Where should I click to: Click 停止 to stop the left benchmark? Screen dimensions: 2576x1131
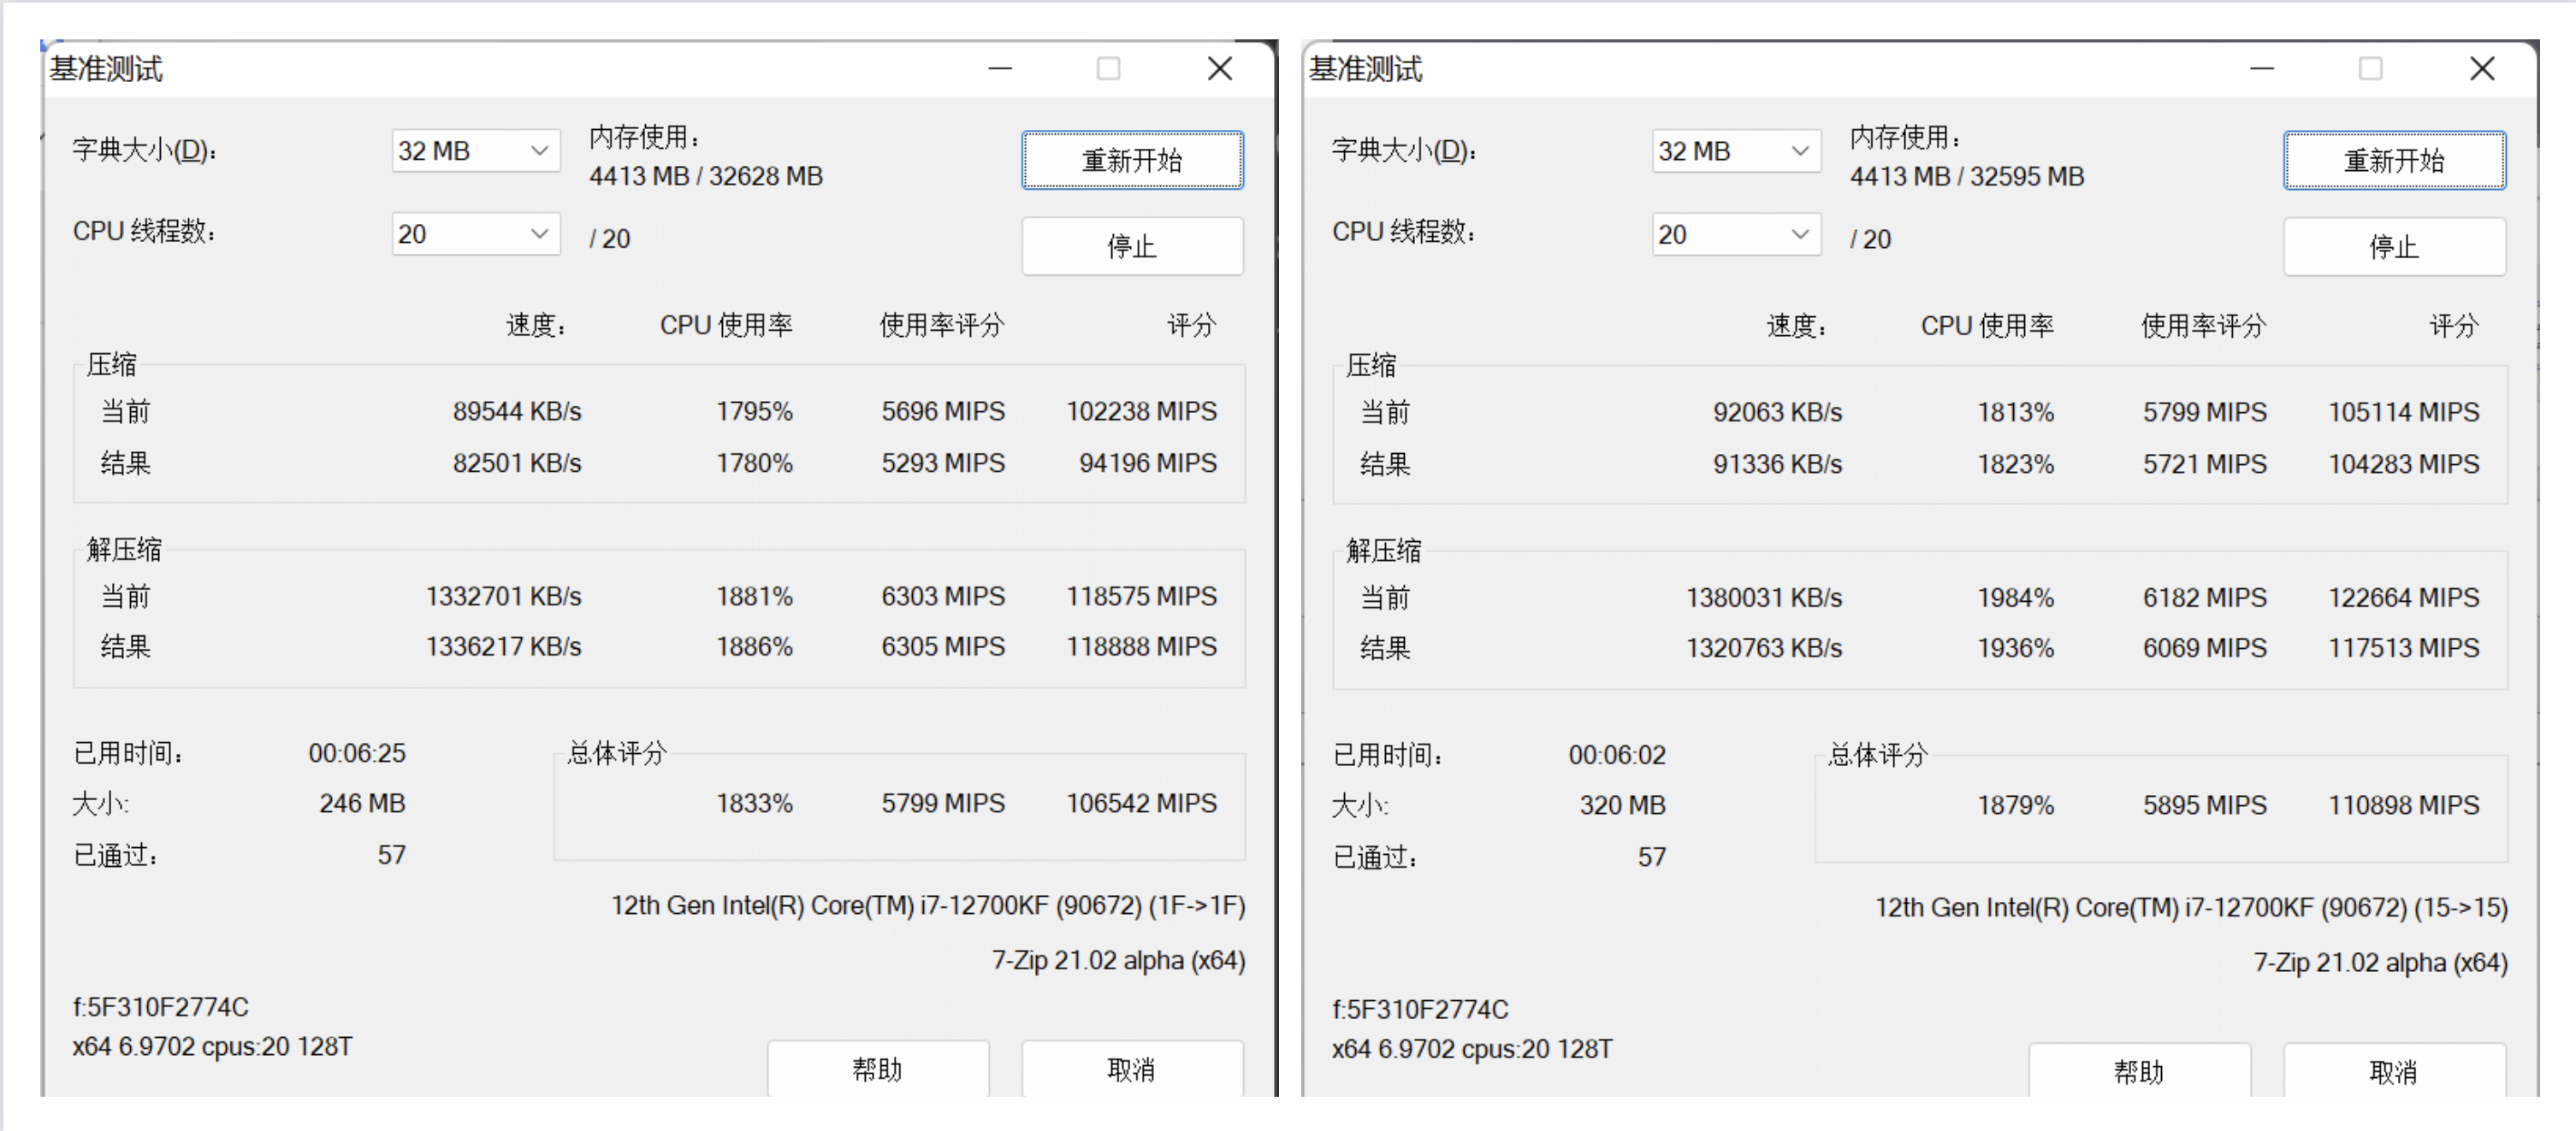point(1131,246)
